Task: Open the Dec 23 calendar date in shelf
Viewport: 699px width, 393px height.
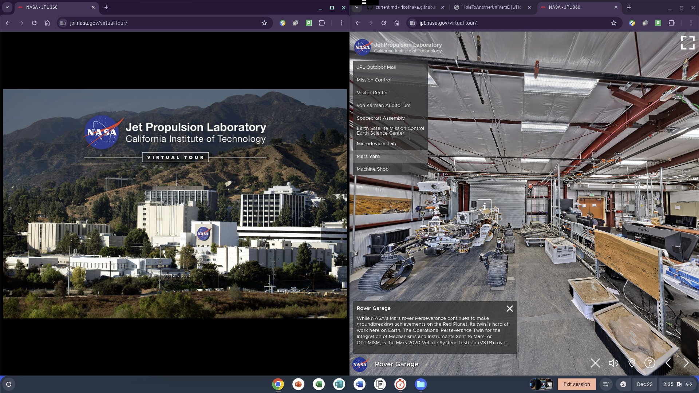Action: (644, 384)
